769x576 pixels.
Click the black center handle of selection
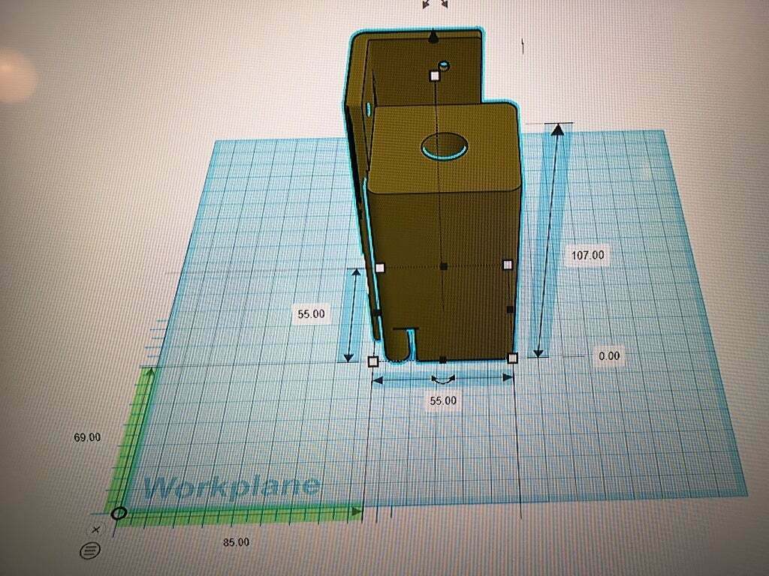(443, 266)
